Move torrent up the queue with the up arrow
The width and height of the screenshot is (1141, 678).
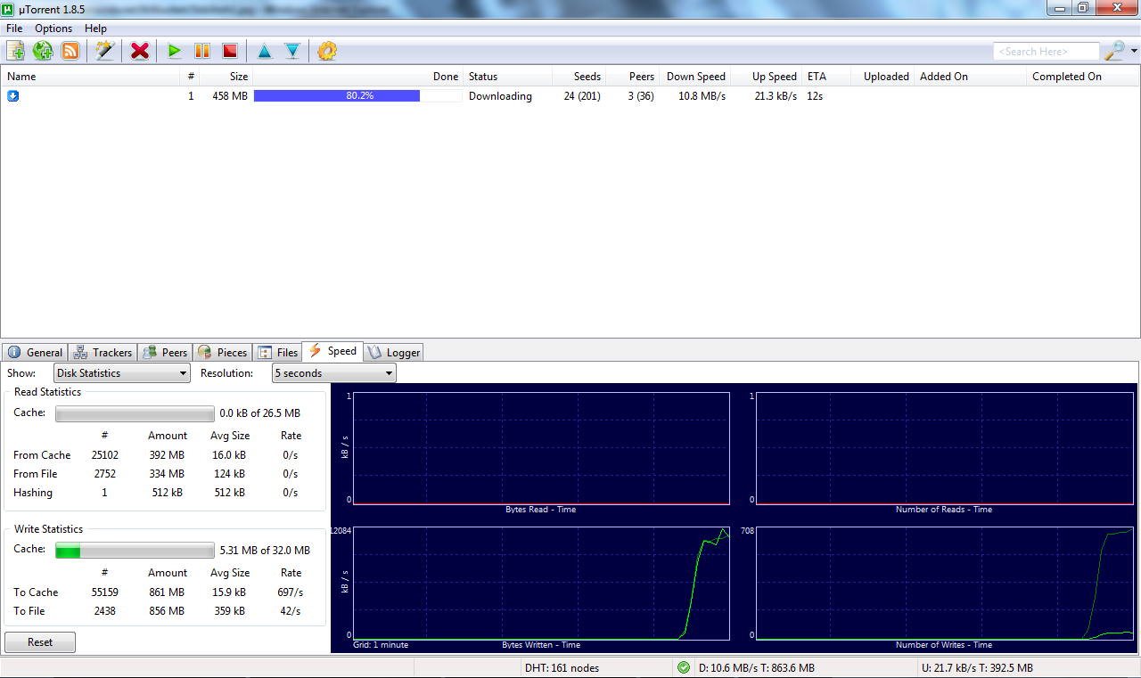[x=264, y=51]
